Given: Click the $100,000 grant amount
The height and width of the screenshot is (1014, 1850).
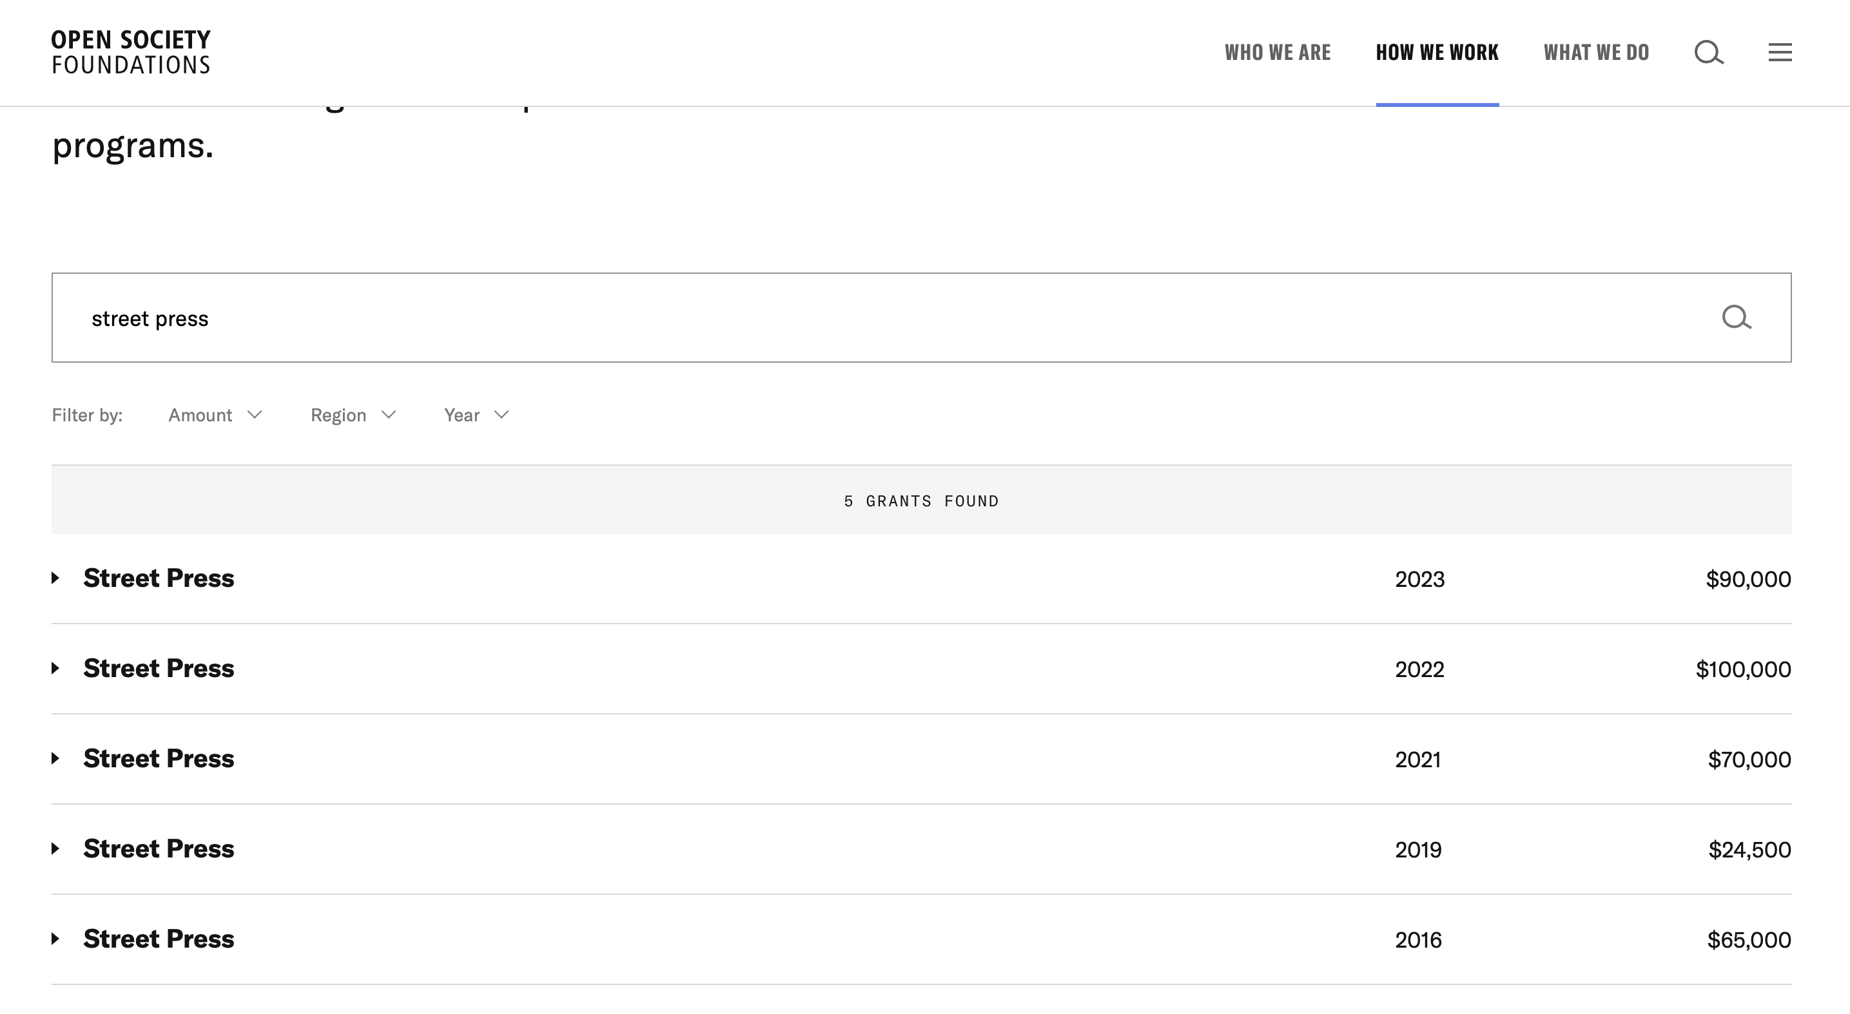Looking at the screenshot, I should (x=1743, y=669).
